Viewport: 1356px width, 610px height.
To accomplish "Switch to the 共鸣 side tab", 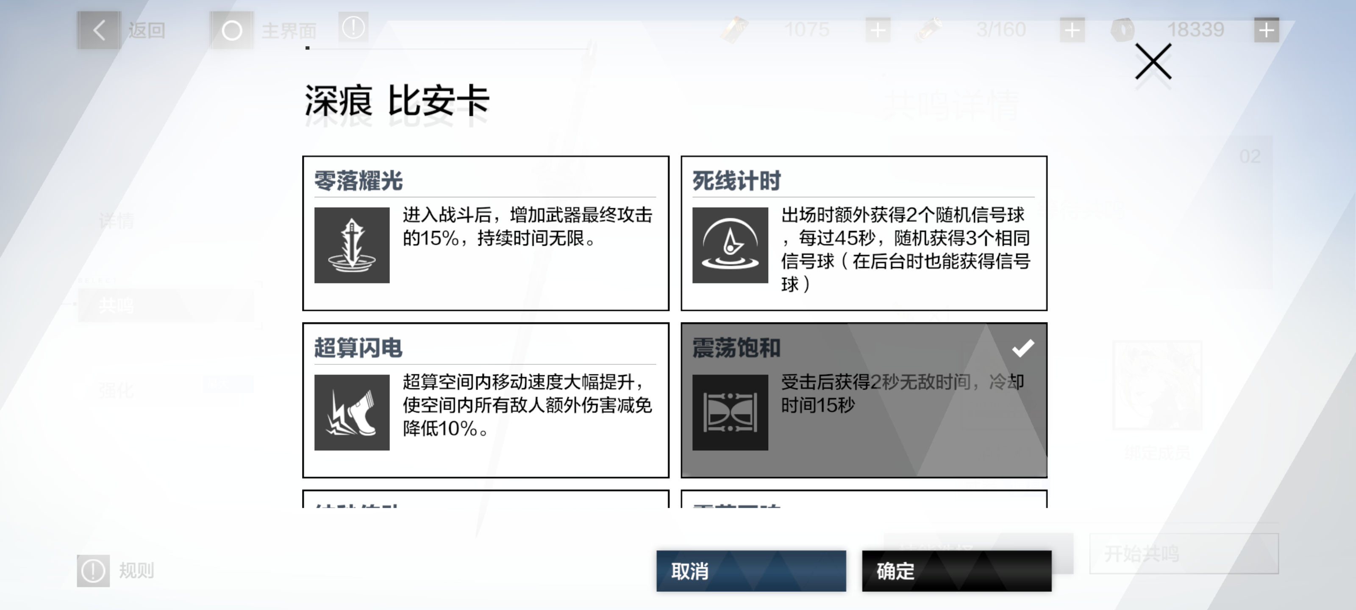I will coord(167,305).
